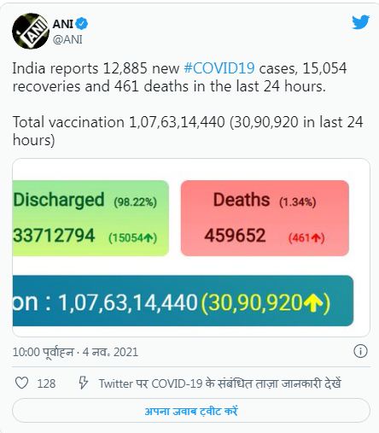Click the teal vaccination total banner
This screenshot has width=379, height=433.
pos(183,301)
